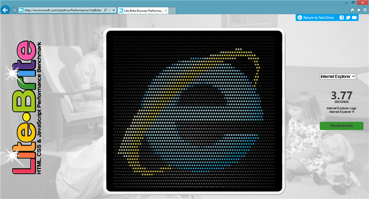Open the browser Home page icon

[352, 10]
